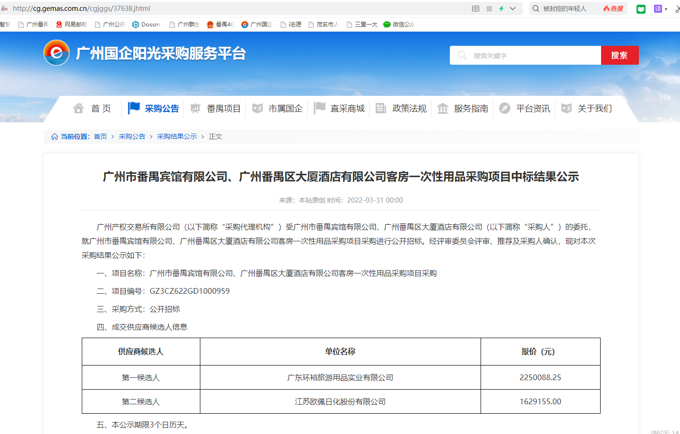Click the price cell 1629155.00
Screen dimensions: 680x434
click(x=540, y=401)
